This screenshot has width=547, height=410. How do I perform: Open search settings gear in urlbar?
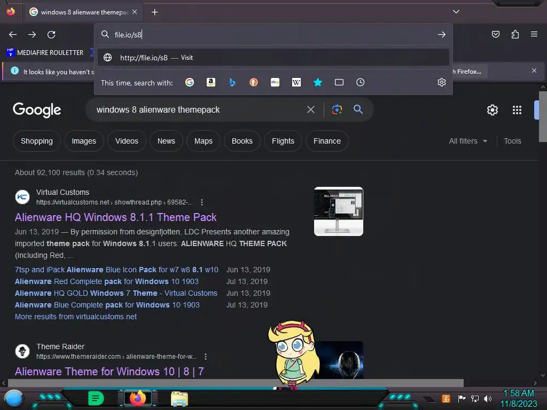click(442, 82)
